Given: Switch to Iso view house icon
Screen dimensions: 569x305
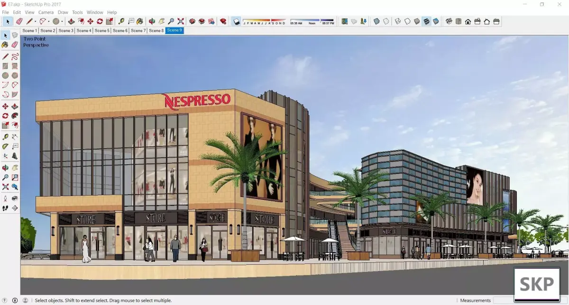Looking at the screenshot, I should [x=449, y=21].
